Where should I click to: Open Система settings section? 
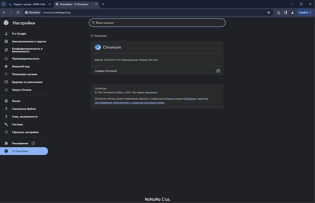point(24,125)
